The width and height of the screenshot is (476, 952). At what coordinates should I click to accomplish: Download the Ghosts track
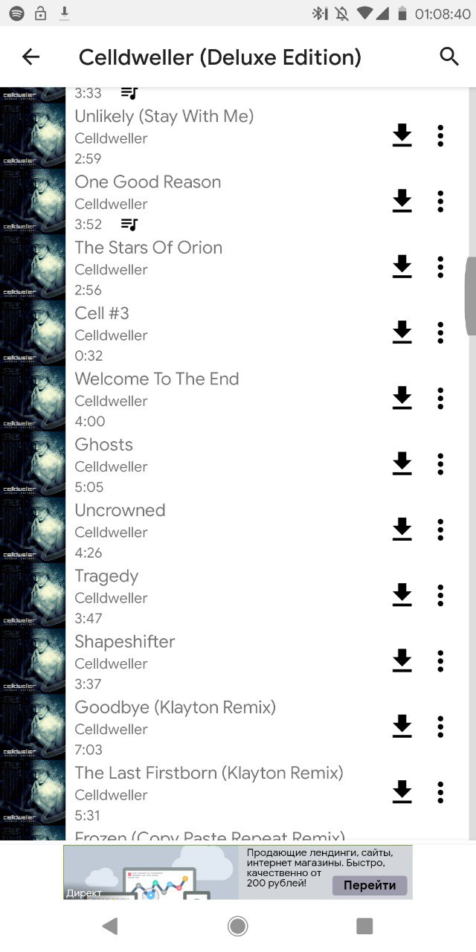402,463
